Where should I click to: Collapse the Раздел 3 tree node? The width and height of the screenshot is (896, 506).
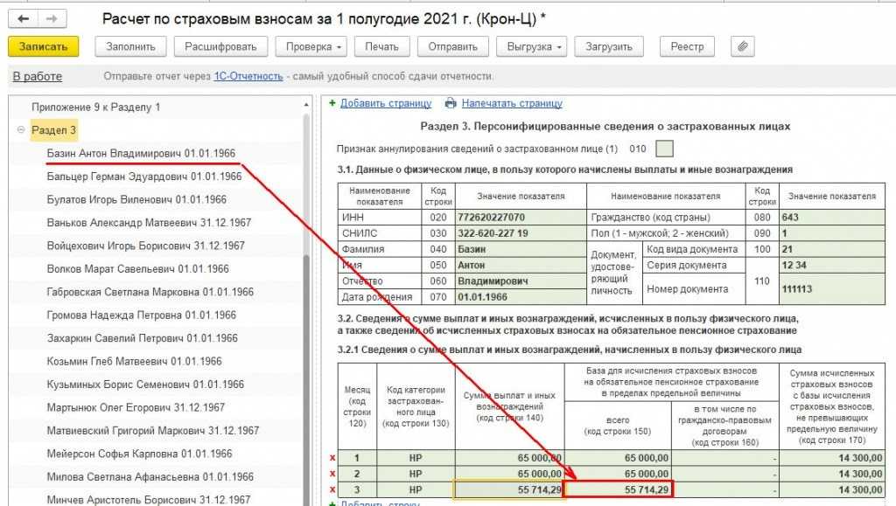point(21,130)
